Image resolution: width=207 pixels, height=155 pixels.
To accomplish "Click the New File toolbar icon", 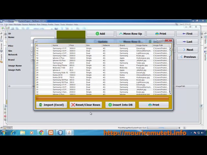I will click(x=3, y=28).
